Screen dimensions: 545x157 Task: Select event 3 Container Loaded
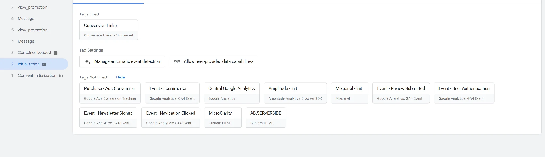pyautogui.click(x=34, y=53)
